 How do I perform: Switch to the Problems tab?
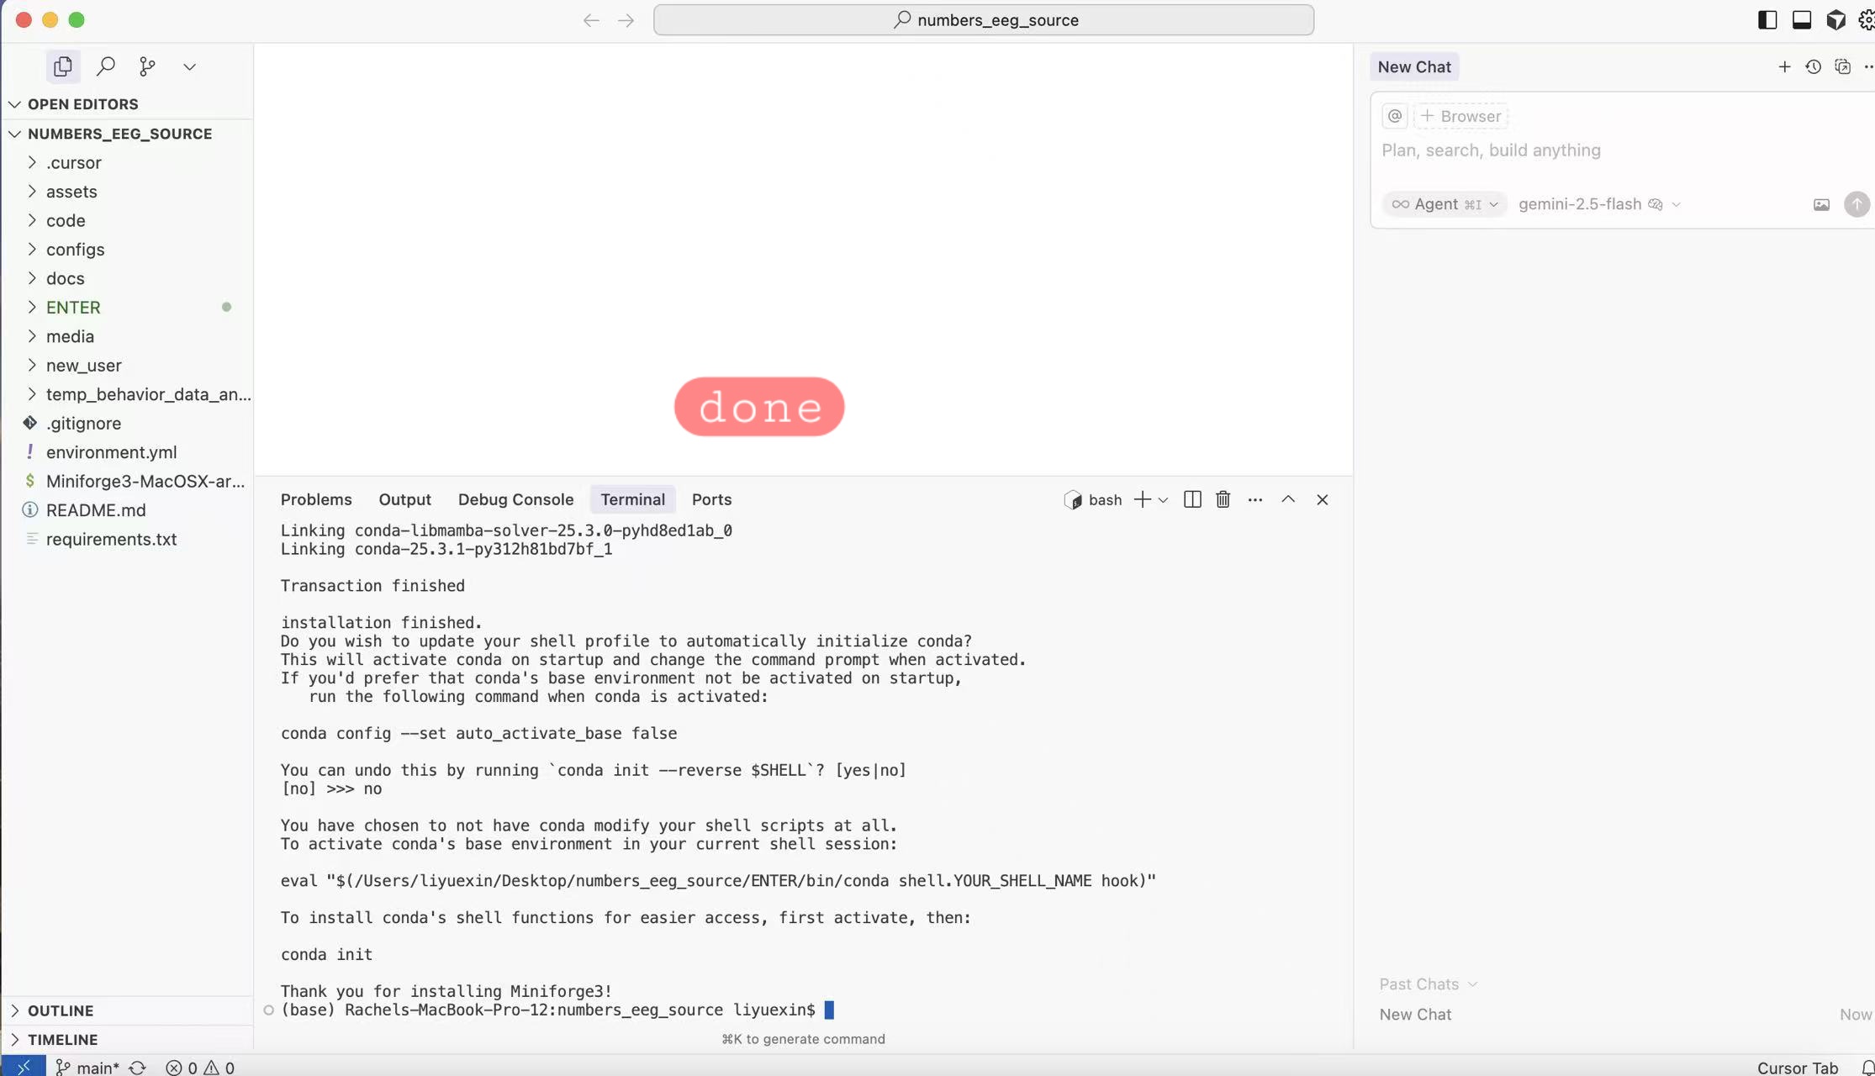tap(316, 499)
